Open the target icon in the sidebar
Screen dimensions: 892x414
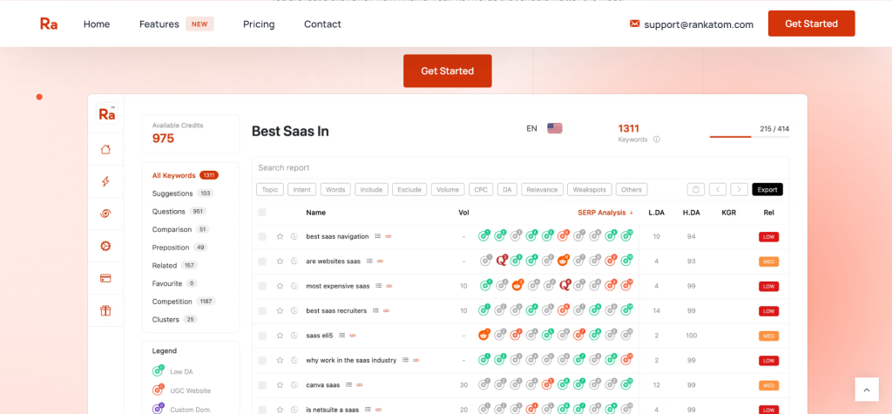pos(105,214)
